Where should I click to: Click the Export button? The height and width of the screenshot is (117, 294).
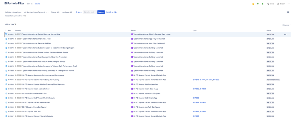[281, 4]
